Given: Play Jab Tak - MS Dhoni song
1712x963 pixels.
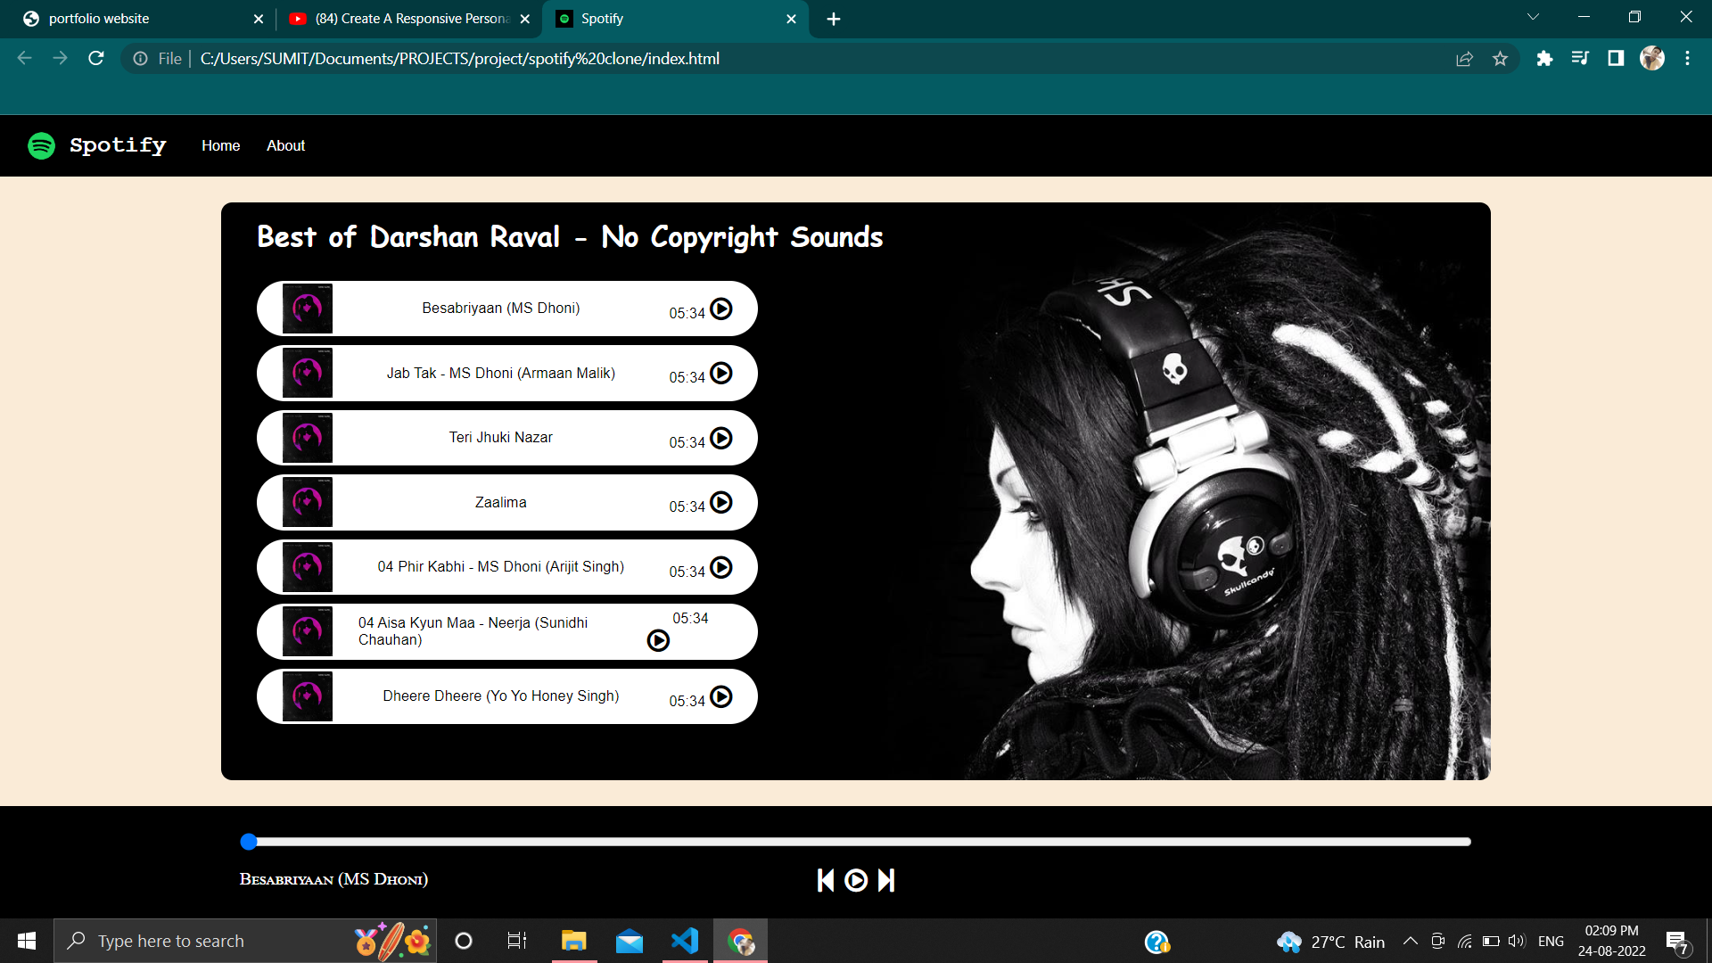Looking at the screenshot, I should 720,373.
